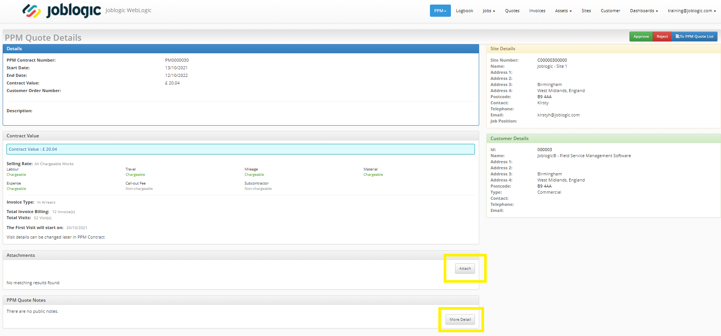Navigate to Invoices

point(537,11)
